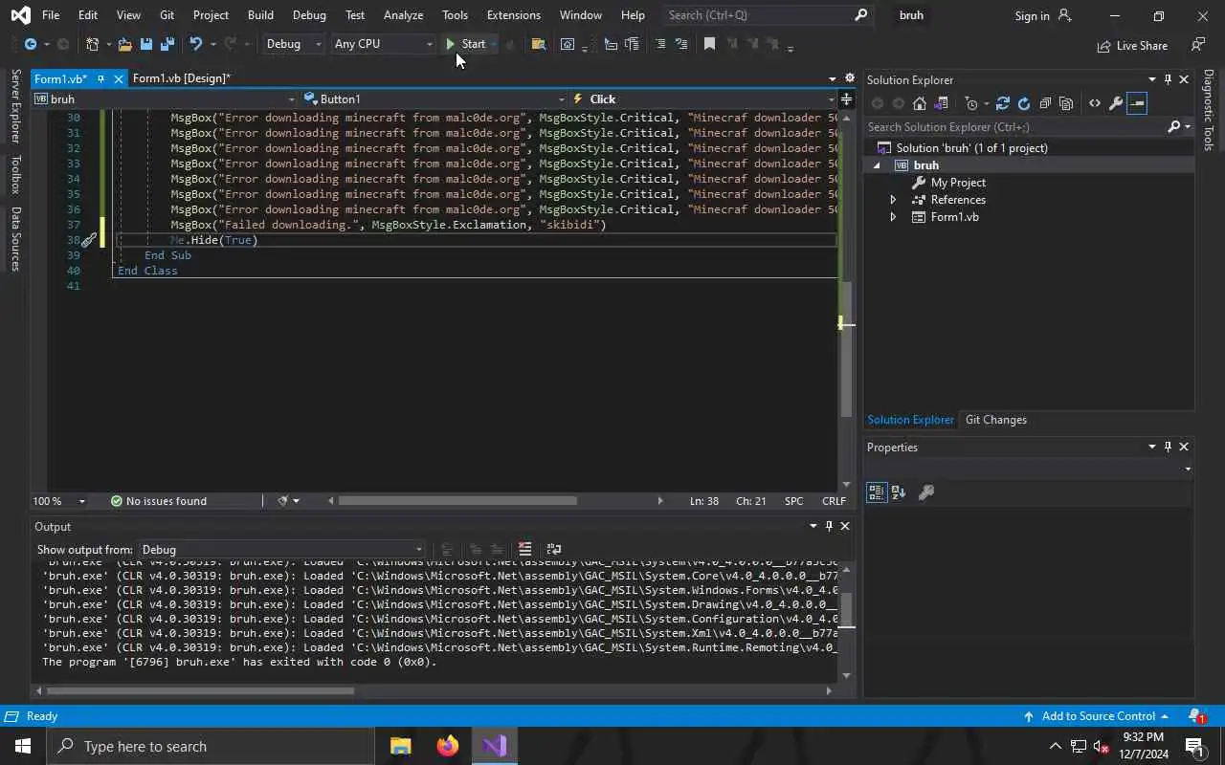Click Add to Source Control button
The image size is (1225, 765).
point(1096,716)
